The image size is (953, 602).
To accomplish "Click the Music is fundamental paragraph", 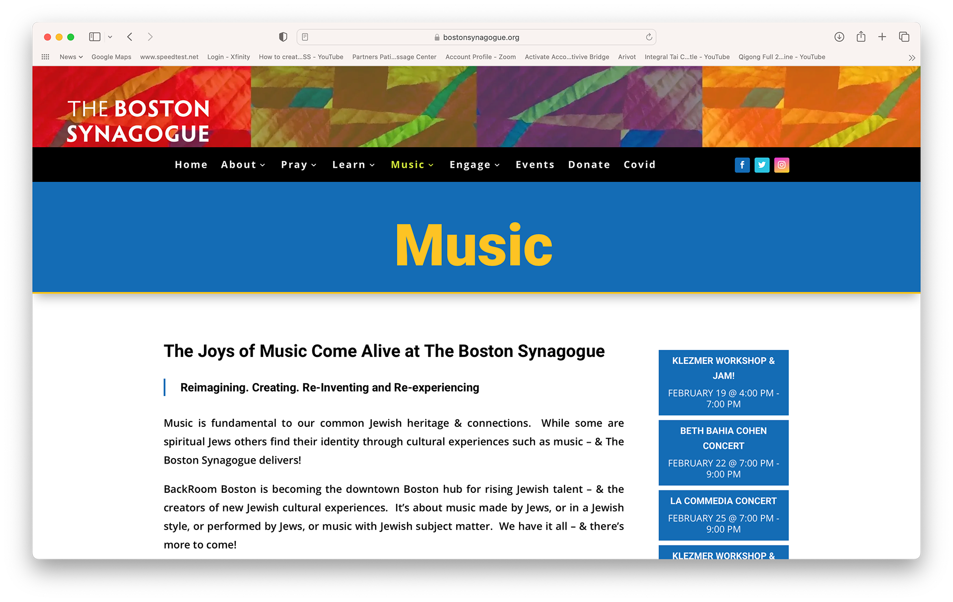I will click(x=394, y=441).
